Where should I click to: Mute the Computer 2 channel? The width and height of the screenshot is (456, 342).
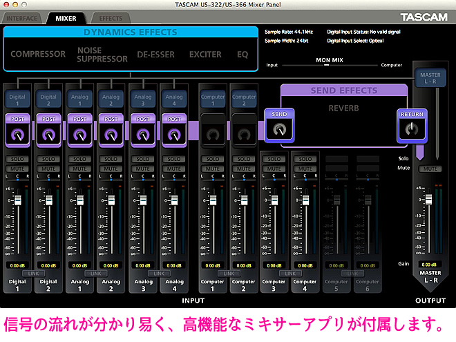[x=244, y=169]
